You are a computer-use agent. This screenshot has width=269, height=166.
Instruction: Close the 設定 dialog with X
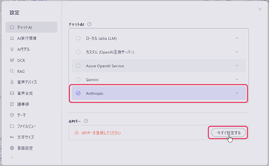pyautogui.click(x=260, y=9)
